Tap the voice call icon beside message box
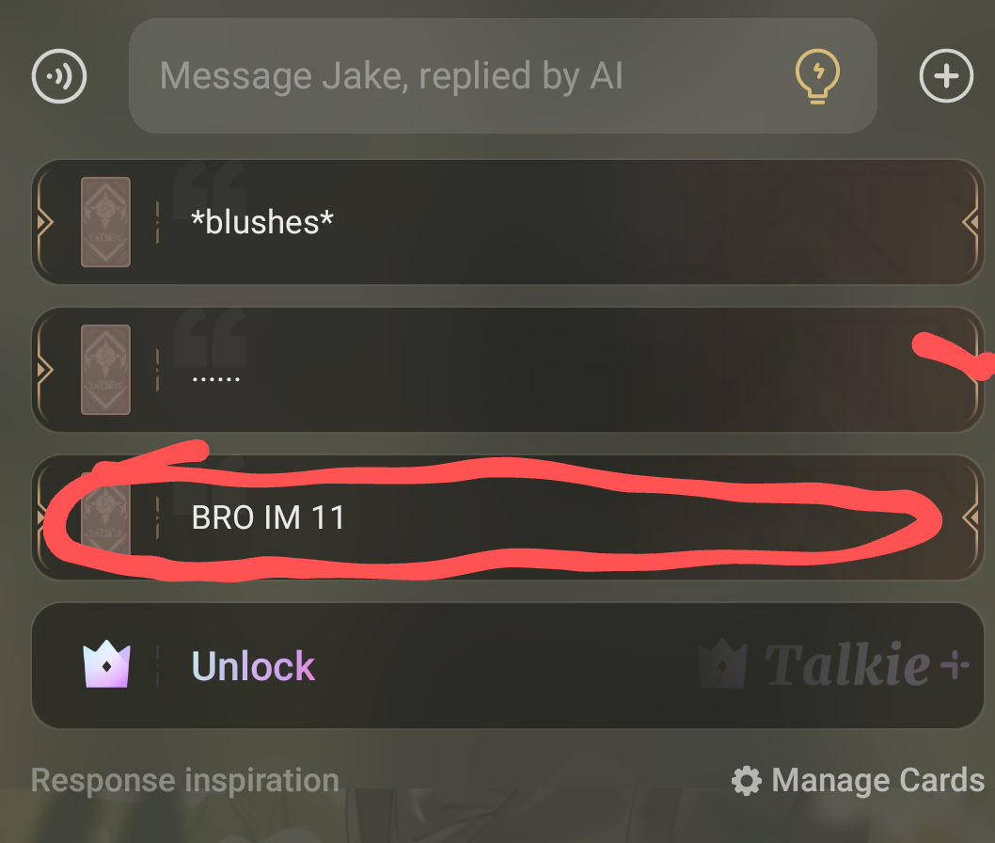The height and width of the screenshot is (843, 995). tap(59, 76)
